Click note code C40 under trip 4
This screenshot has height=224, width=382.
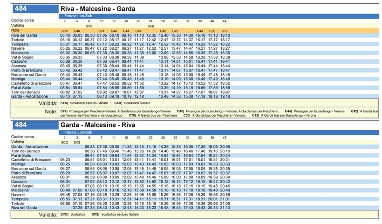pos(77,31)
